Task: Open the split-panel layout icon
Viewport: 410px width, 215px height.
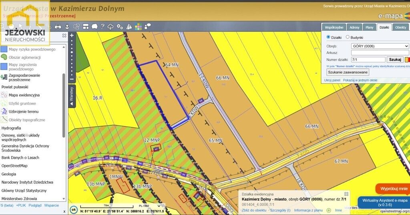Action: (86, 26)
